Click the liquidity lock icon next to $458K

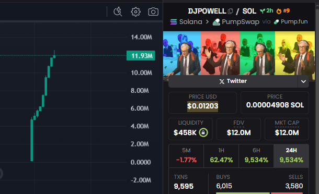click(x=203, y=132)
